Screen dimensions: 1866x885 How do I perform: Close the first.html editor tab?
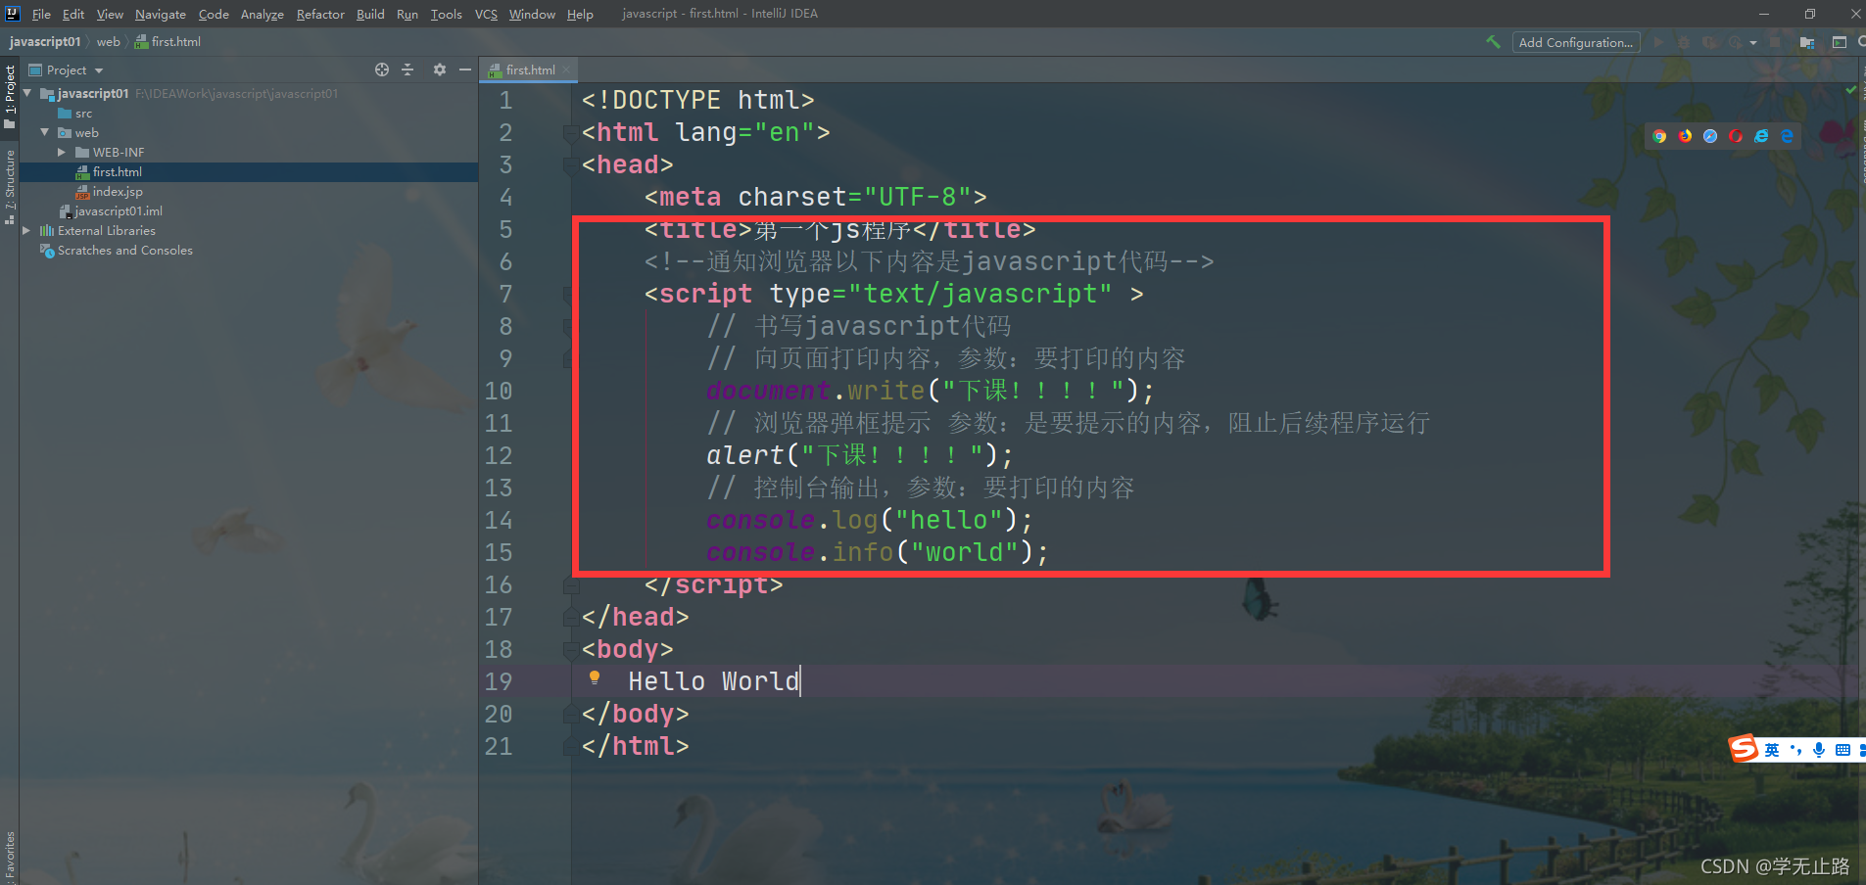click(x=566, y=70)
